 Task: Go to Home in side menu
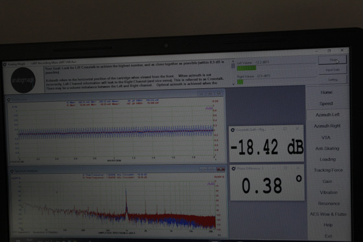[327, 92]
